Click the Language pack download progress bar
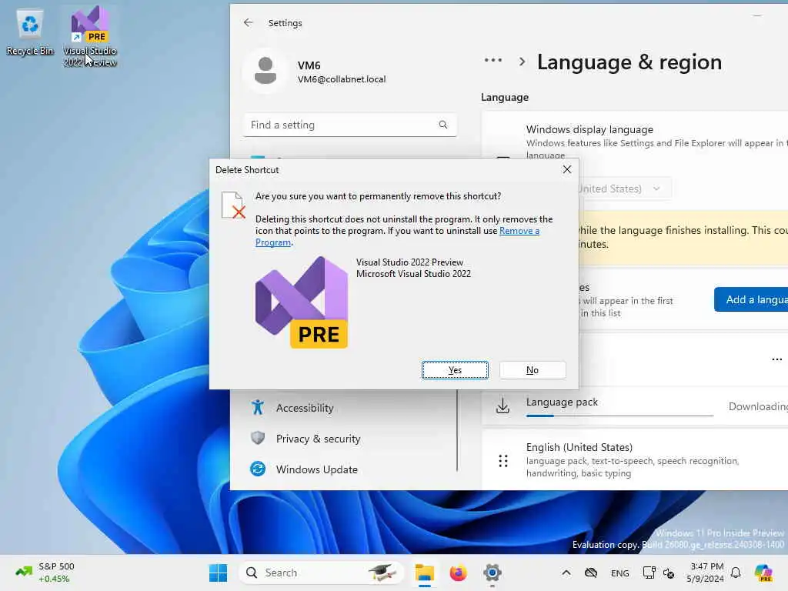788x591 pixels. coord(619,416)
